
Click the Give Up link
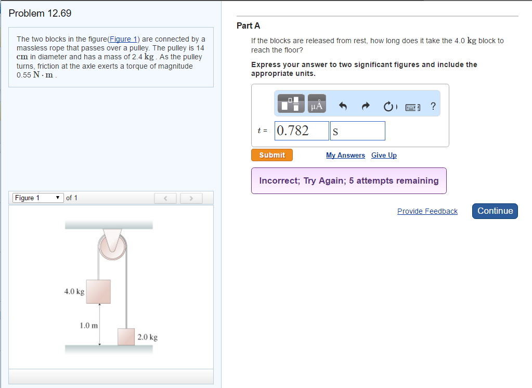click(x=384, y=155)
